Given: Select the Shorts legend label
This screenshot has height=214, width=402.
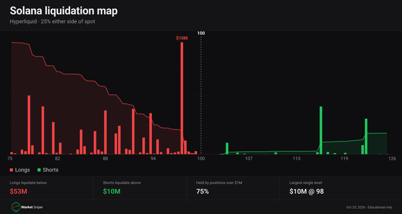Looking at the screenshot, I should tap(50, 170).
